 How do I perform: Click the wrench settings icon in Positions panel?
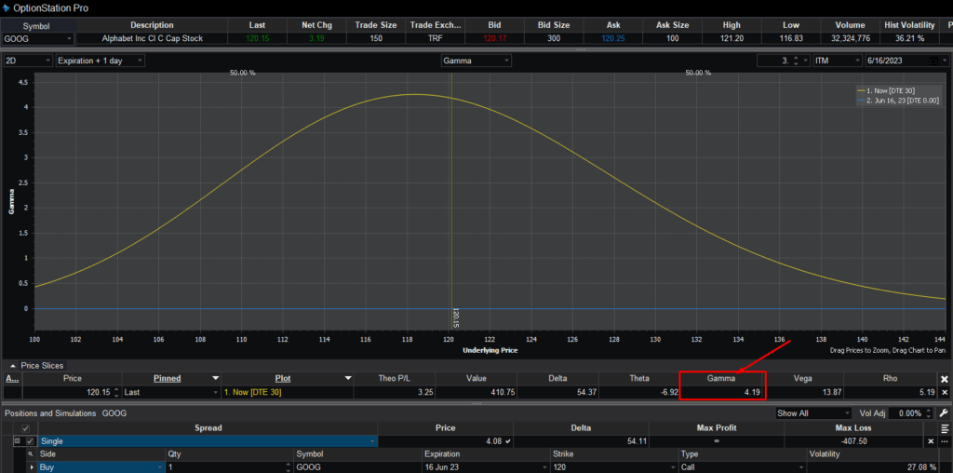point(945,412)
